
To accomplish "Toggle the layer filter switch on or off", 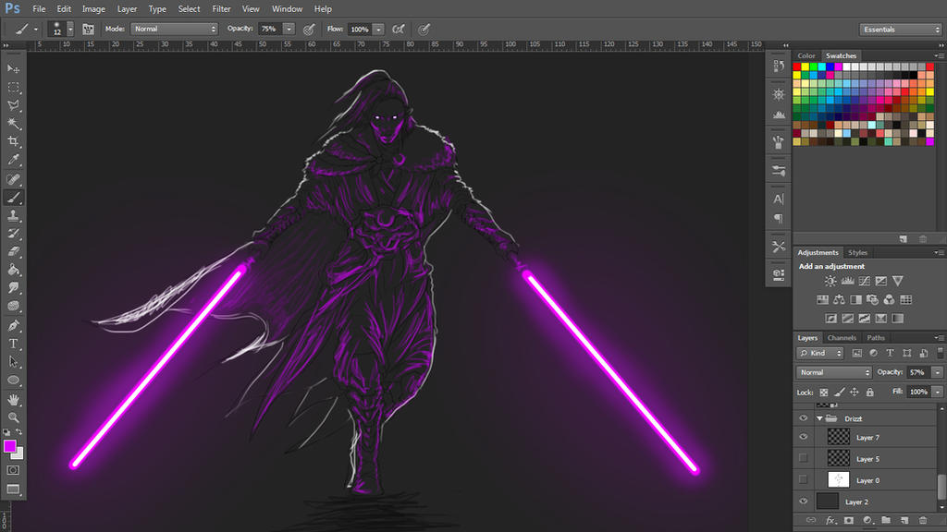I will point(940,352).
